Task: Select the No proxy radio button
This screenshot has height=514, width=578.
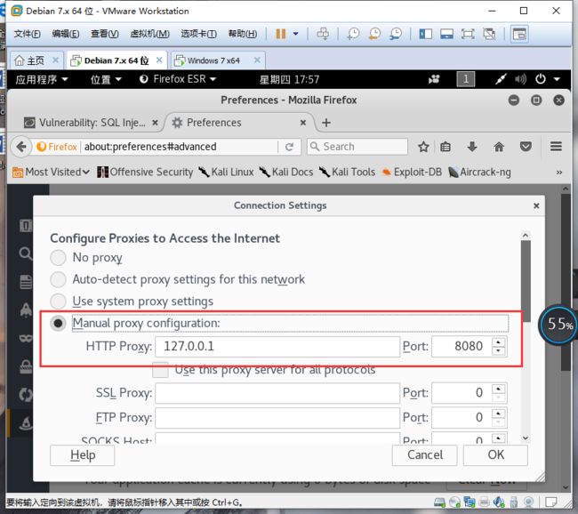Action: pyautogui.click(x=58, y=258)
